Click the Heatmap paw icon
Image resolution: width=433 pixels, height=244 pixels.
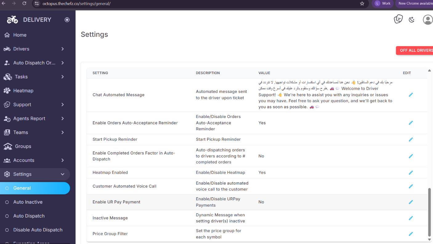point(7,91)
